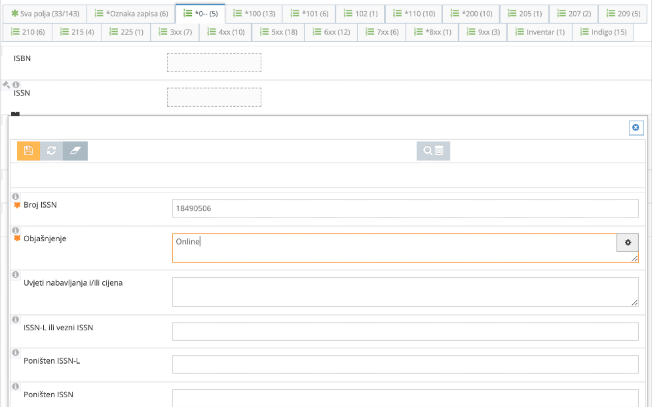Click the info icon beside Uvjeti nabavljanja i/ili cijena

(16, 274)
